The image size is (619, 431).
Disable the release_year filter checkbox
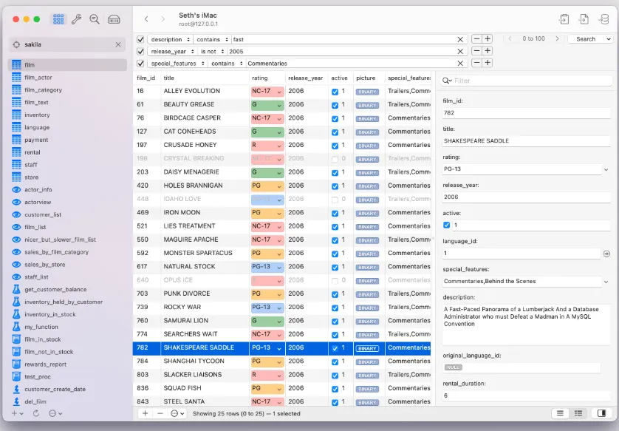coord(140,51)
